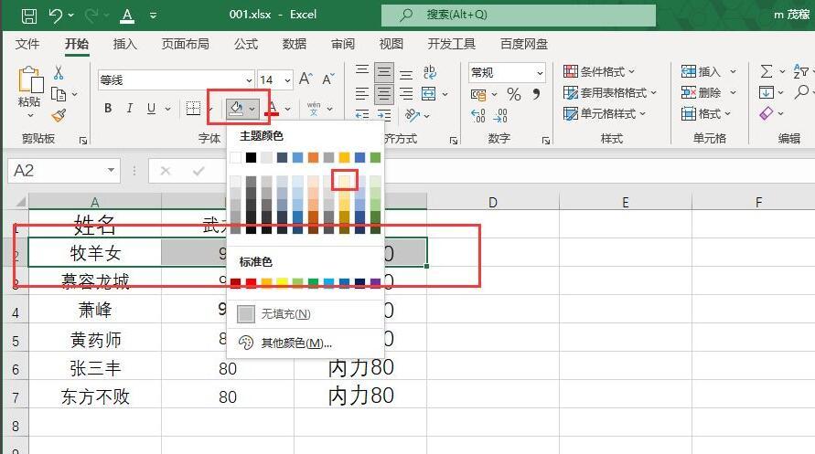The height and width of the screenshot is (454, 815).
Task: Pick black swatch in theme colors
Action: [251, 157]
